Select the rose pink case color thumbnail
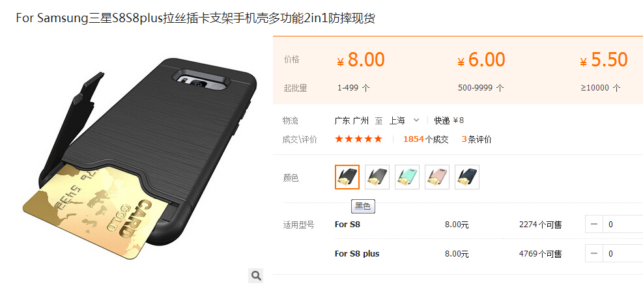The height and width of the screenshot is (291, 643). point(436,177)
